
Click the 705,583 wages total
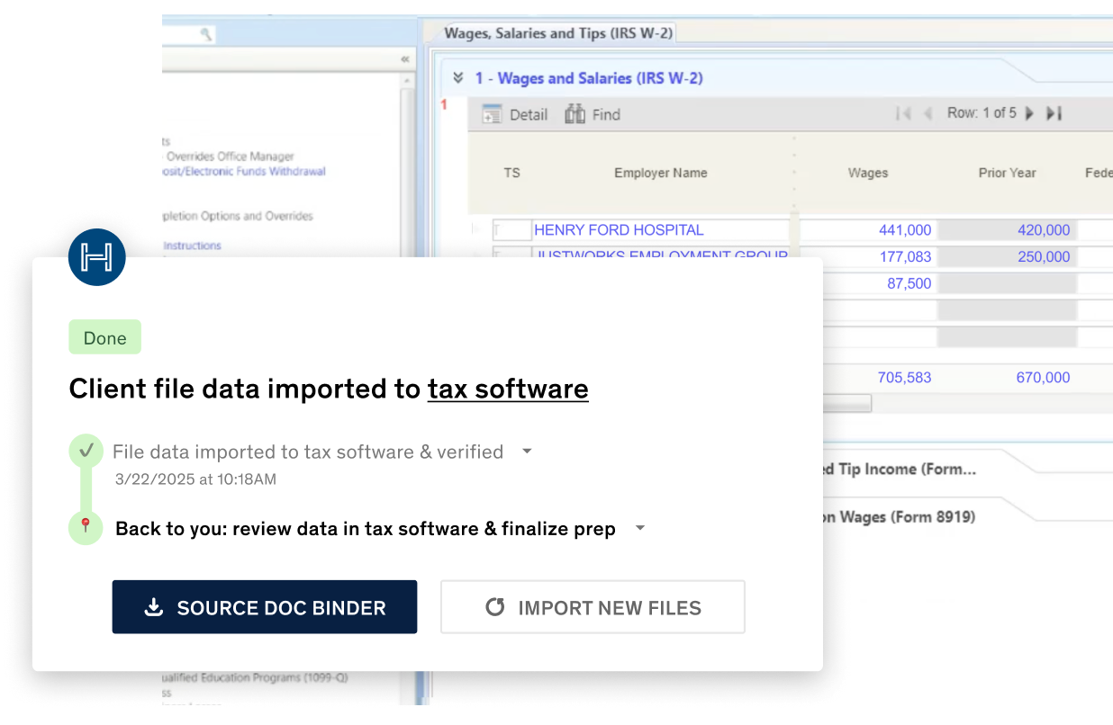tap(904, 378)
